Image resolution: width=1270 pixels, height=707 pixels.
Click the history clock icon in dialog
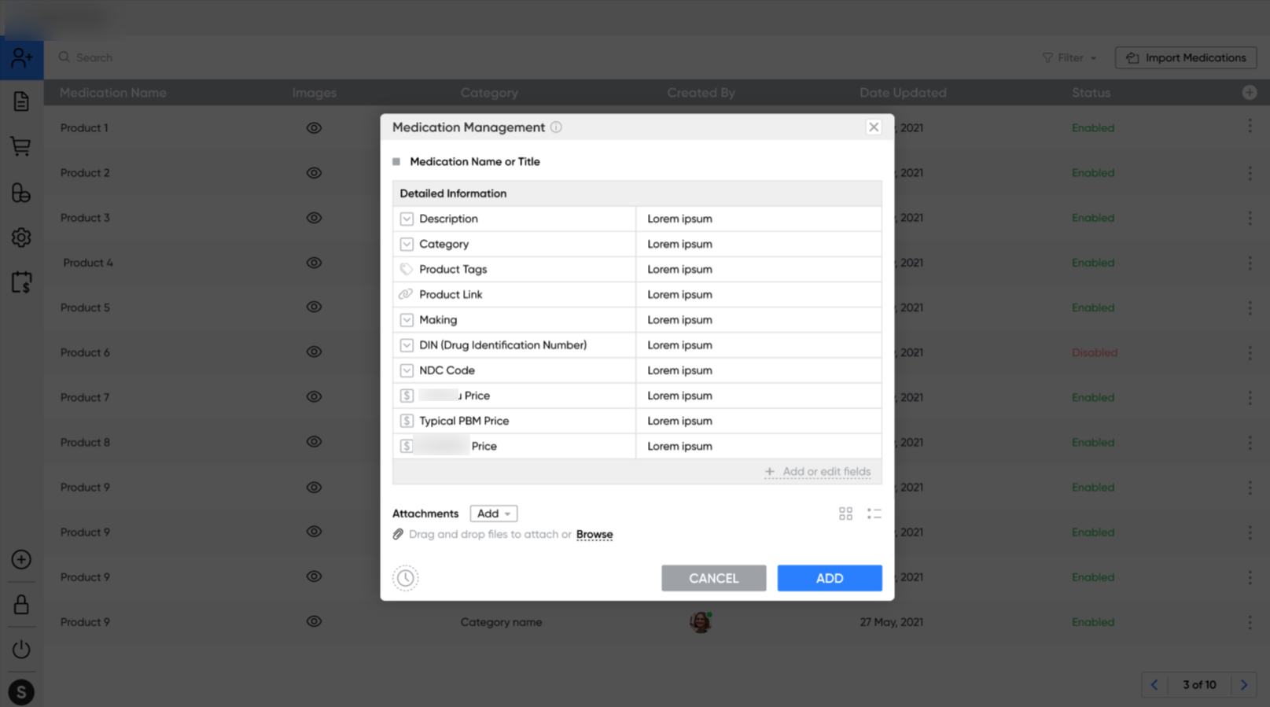(406, 578)
